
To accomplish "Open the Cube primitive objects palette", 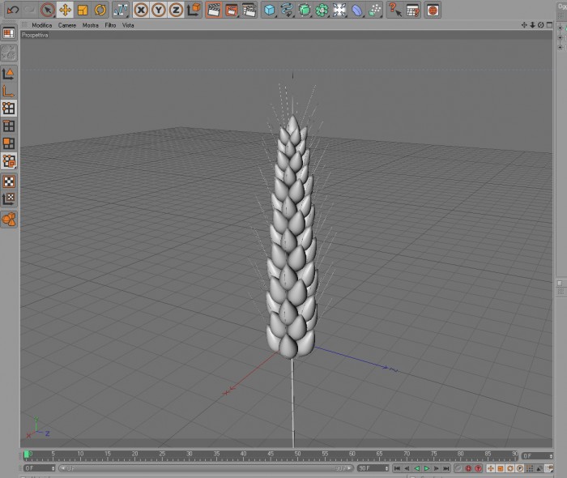I will click(x=270, y=10).
